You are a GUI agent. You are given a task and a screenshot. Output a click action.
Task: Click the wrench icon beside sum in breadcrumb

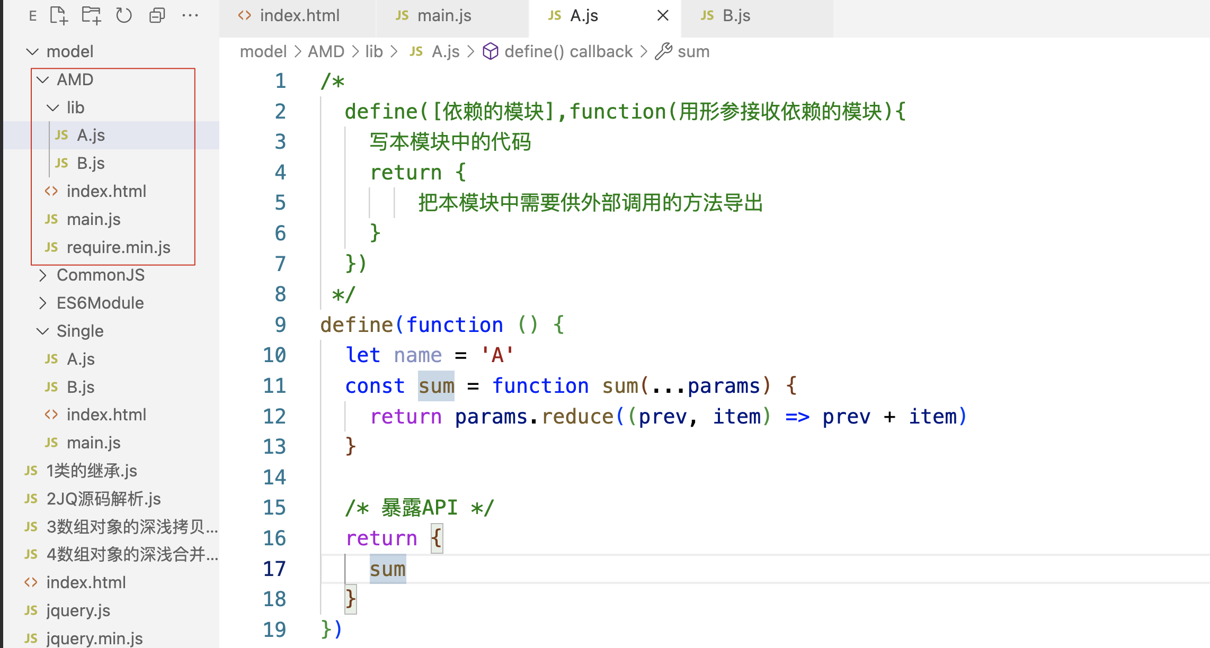point(663,51)
